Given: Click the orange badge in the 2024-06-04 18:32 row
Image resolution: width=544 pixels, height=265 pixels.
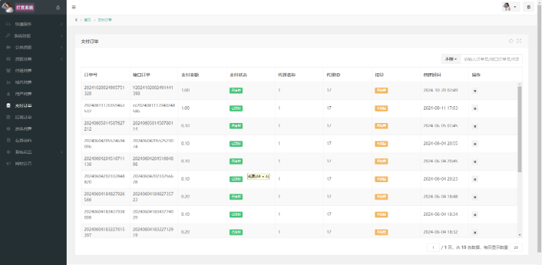Looking at the screenshot, I should click(381, 233).
